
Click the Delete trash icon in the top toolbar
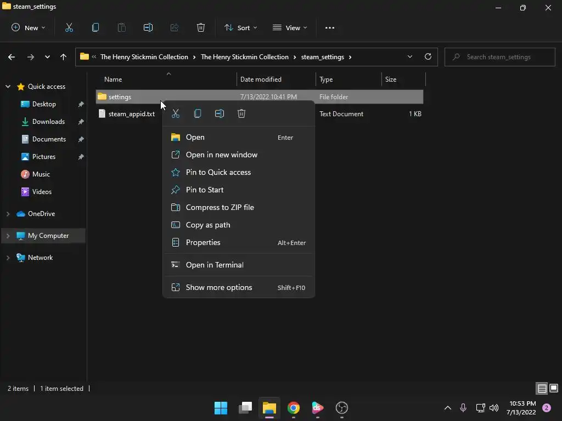tap(201, 27)
